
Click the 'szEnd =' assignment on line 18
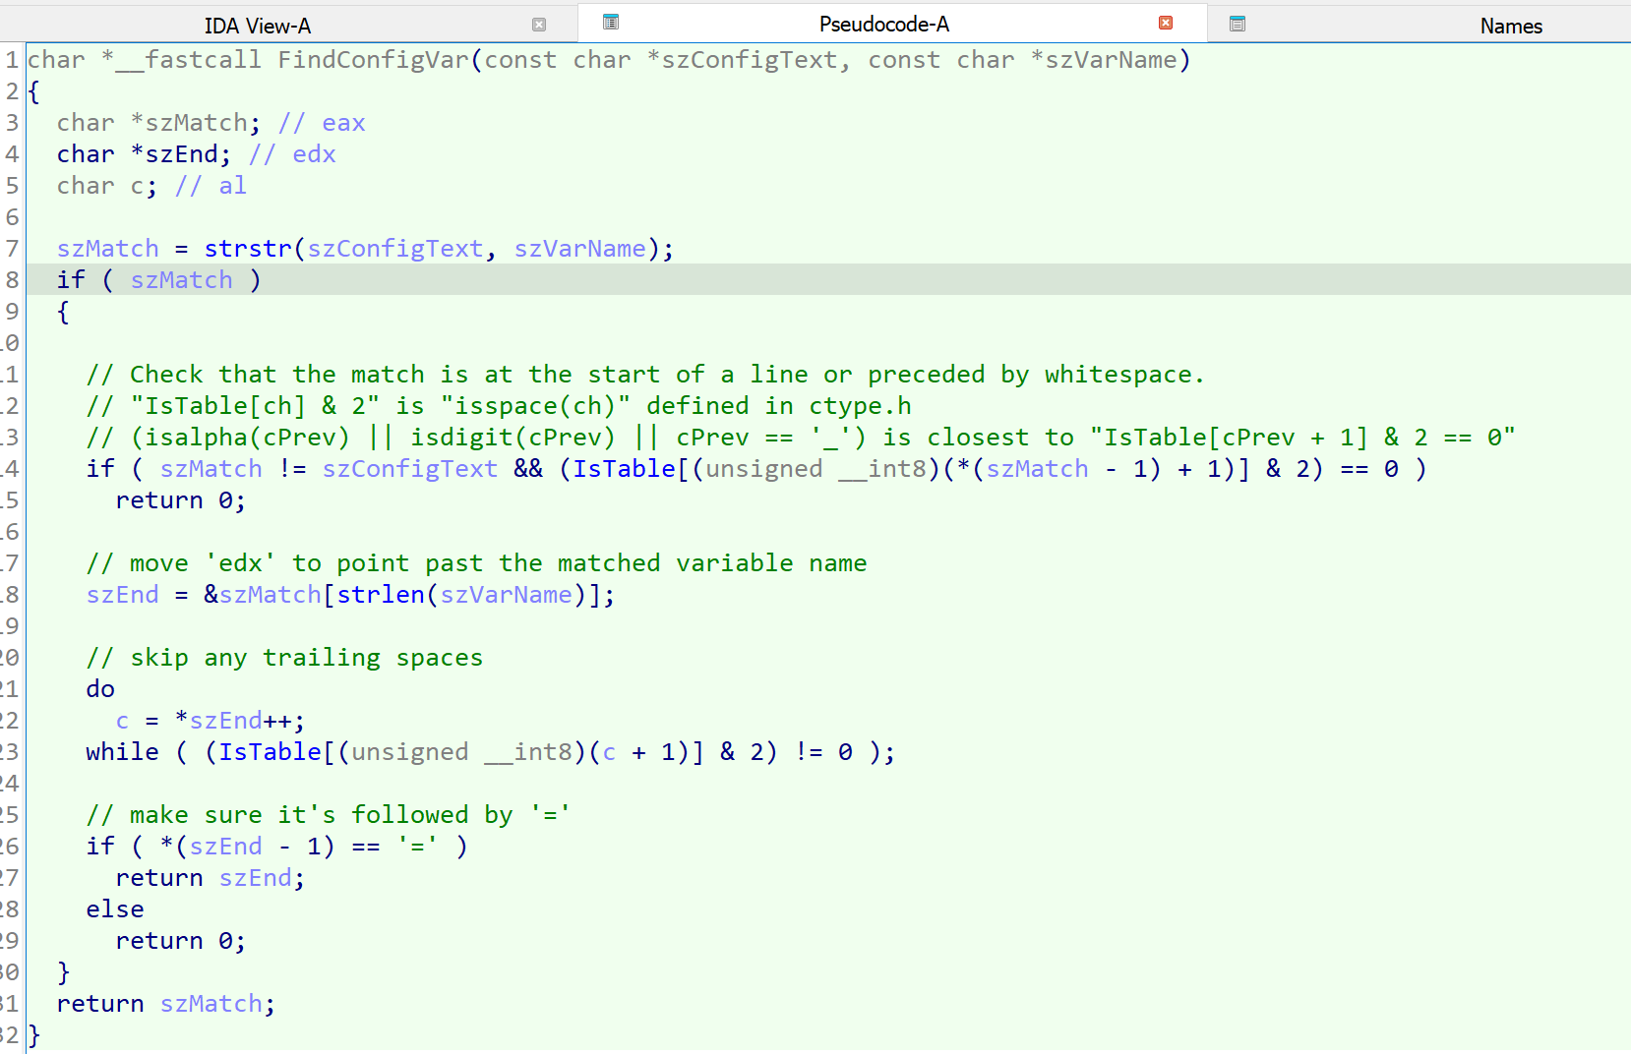(137, 595)
